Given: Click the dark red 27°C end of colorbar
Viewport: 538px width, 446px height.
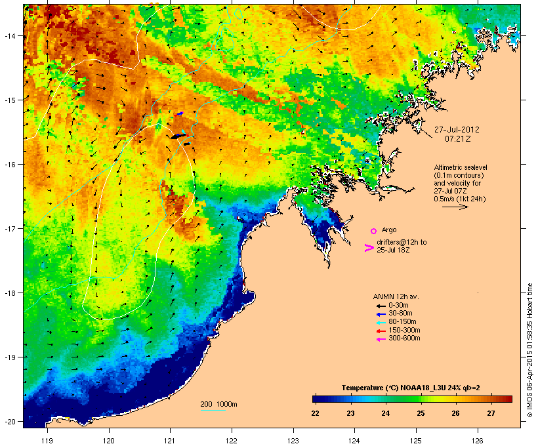Looking at the screenshot, I should pyautogui.click(x=508, y=399).
